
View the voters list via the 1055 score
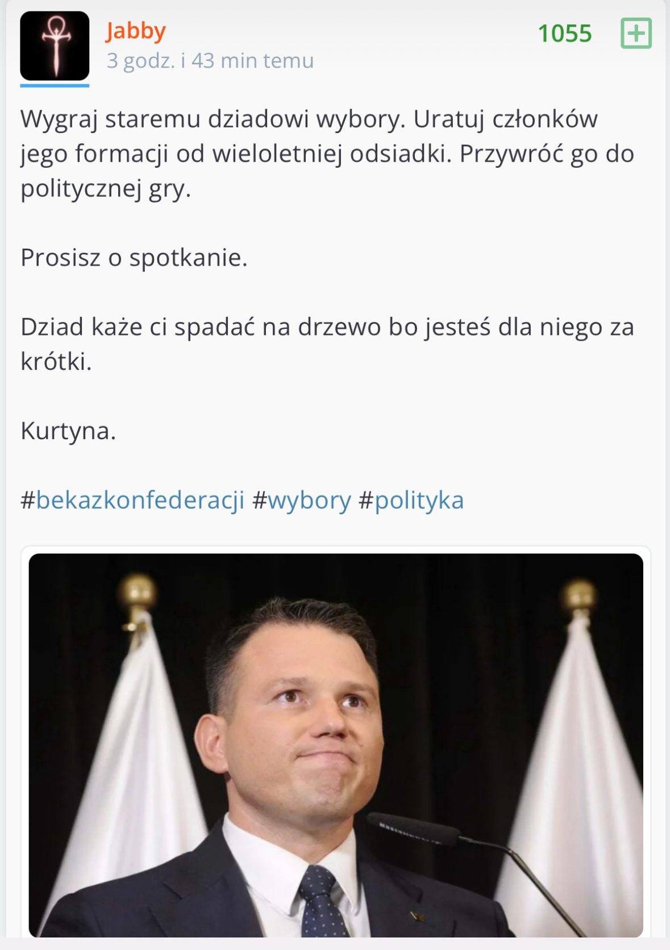point(565,34)
